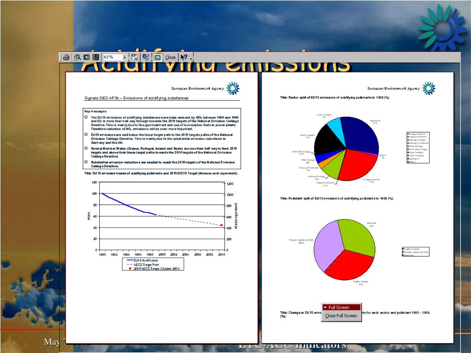Expand the zoom percentage dropdown arrow

(125, 57)
